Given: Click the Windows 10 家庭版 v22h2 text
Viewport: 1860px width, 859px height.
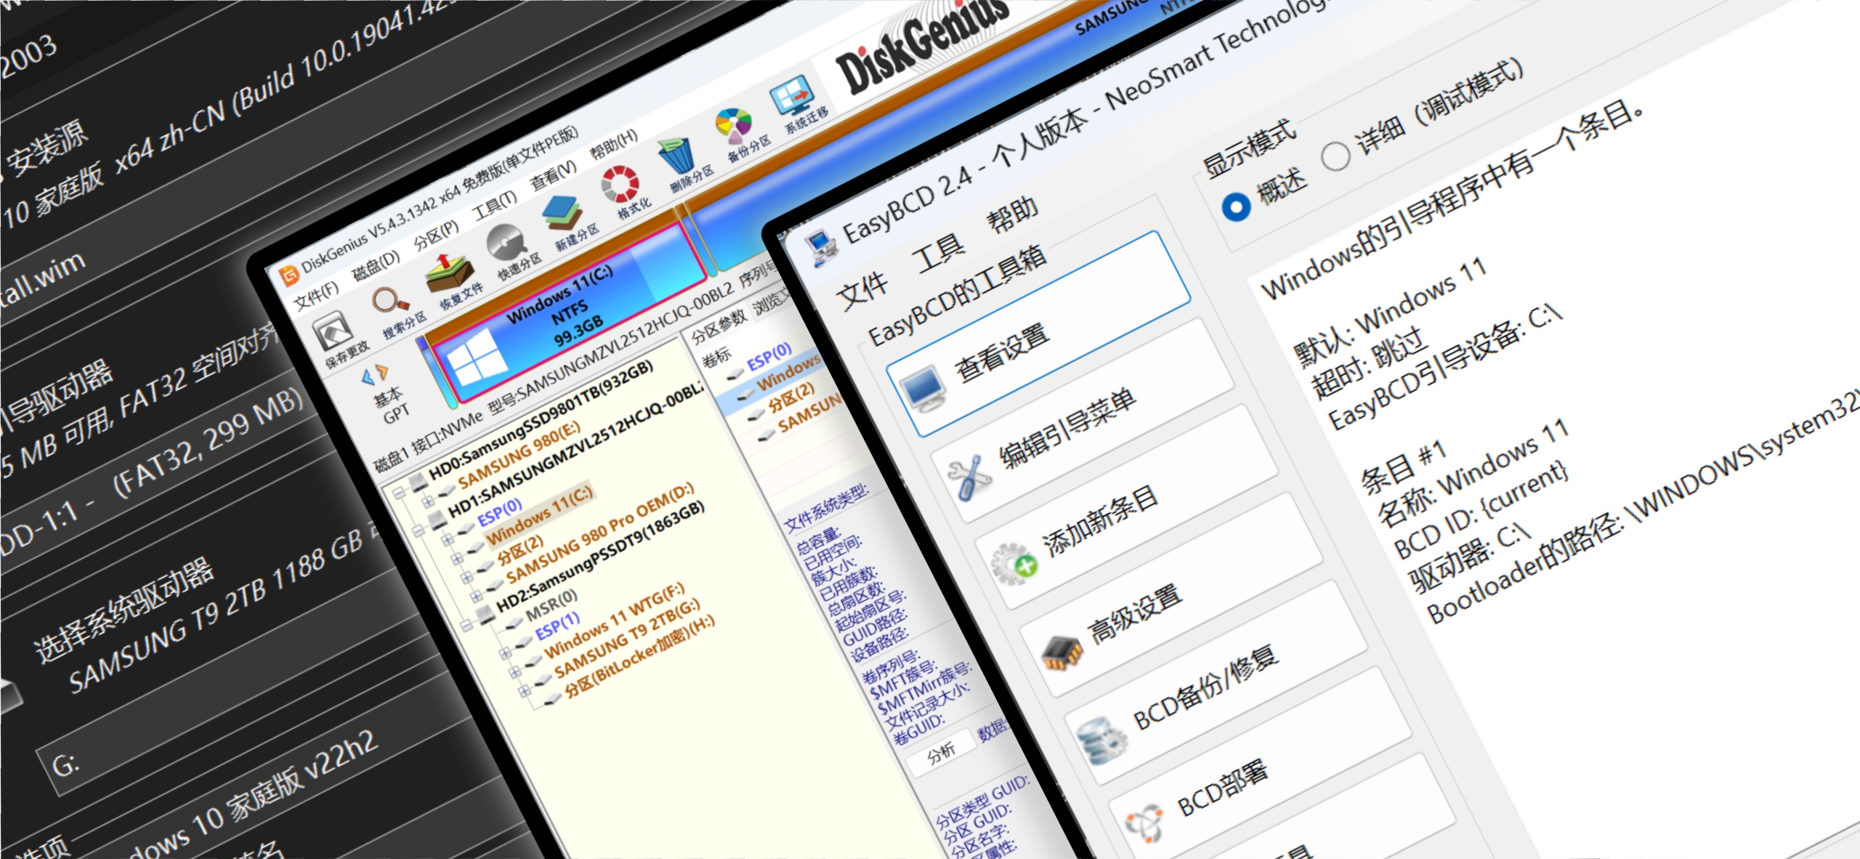Looking at the screenshot, I should click(x=251, y=797).
